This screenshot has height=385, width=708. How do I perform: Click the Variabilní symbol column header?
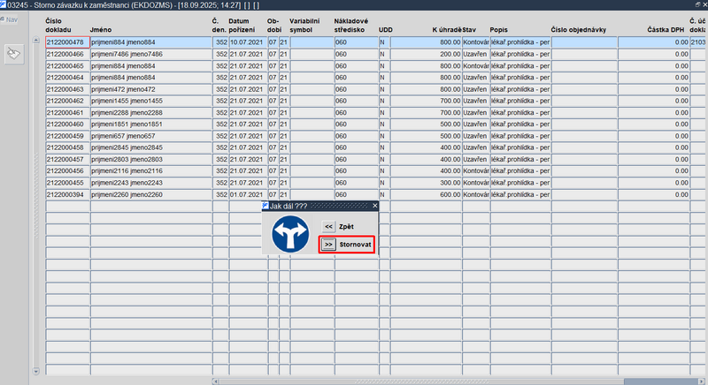click(304, 26)
